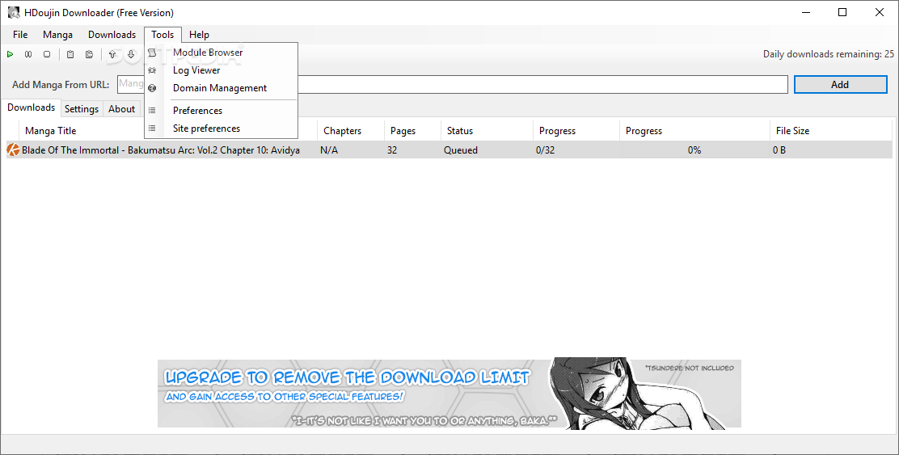The height and width of the screenshot is (455, 899).
Task: Open Site preferences from the Tools menu
Action: coord(221,128)
